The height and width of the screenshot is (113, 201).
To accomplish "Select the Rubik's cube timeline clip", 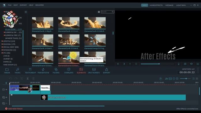I will point(113,97).
